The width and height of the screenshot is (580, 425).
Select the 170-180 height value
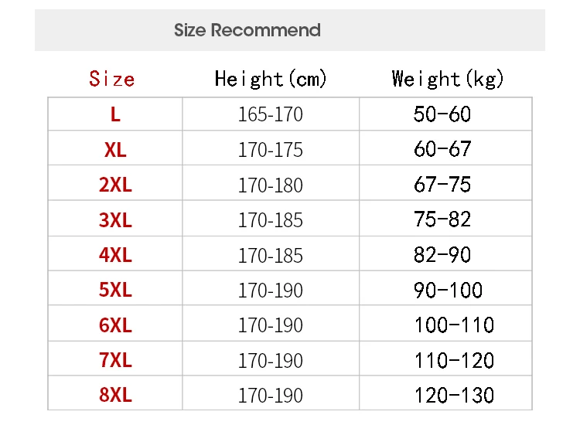click(x=271, y=185)
